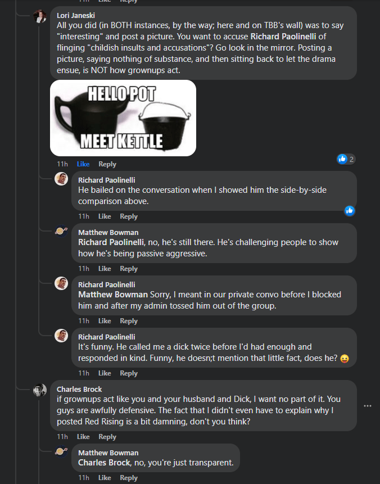Toggle Like on Lori Janeski's comment
380x484 pixels.
(x=83, y=164)
